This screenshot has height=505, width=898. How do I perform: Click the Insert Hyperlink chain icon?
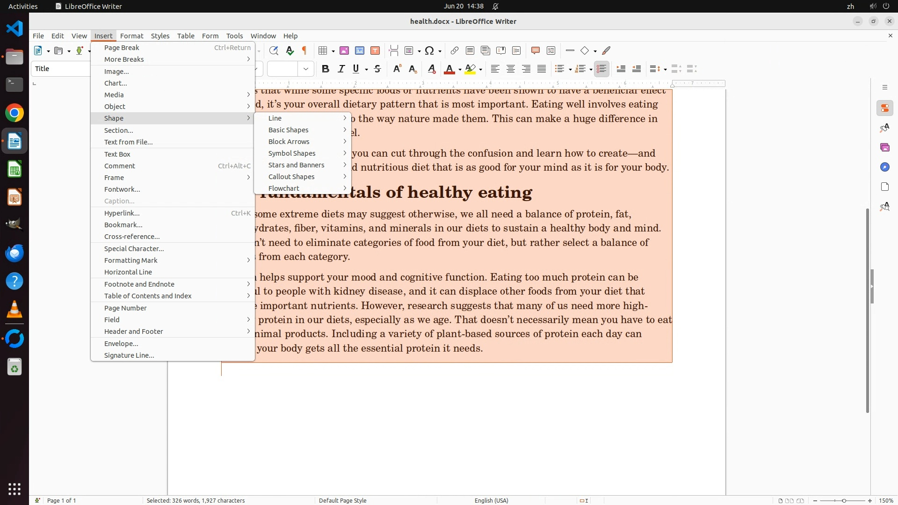click(x=454, y=50)
